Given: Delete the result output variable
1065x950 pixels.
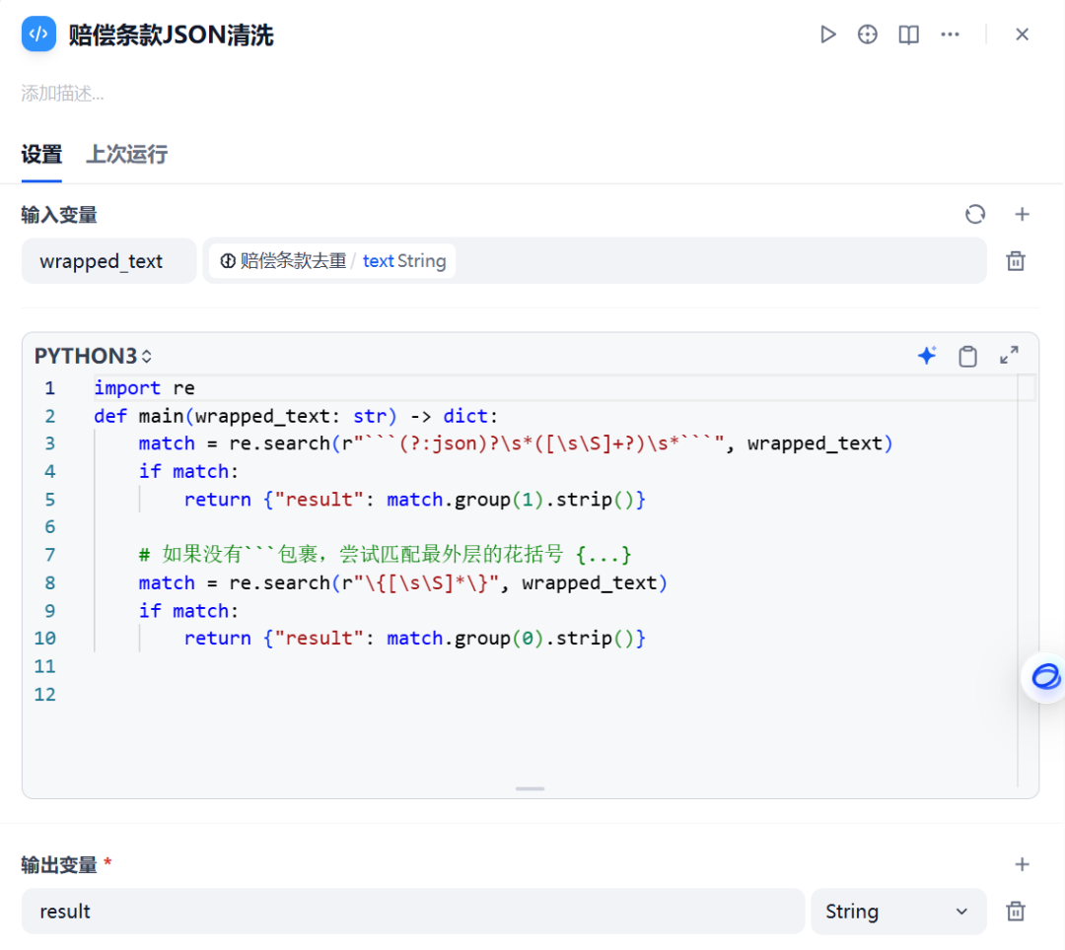Looking at the screenshot, I should [1016, 912].
